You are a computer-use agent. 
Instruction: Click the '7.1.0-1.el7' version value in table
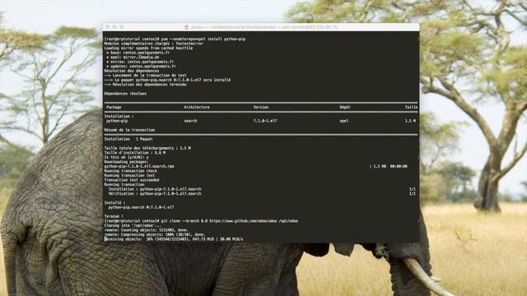click(265, 121)
